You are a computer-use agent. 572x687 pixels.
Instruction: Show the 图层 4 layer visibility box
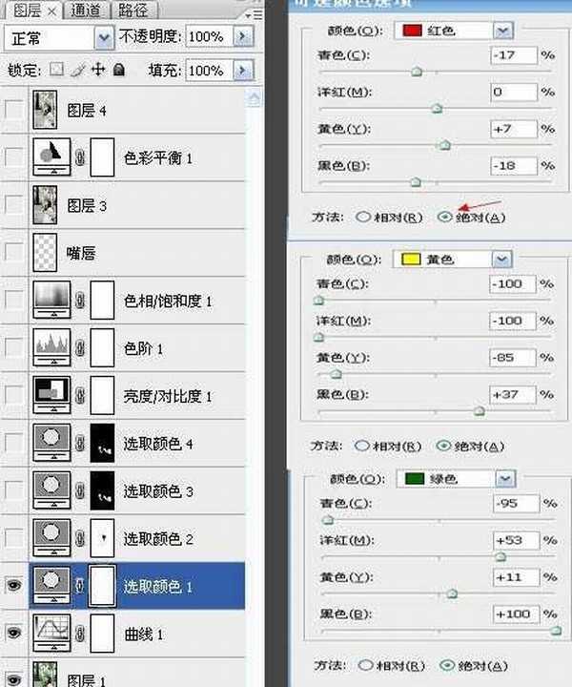[x=14, y=109]
